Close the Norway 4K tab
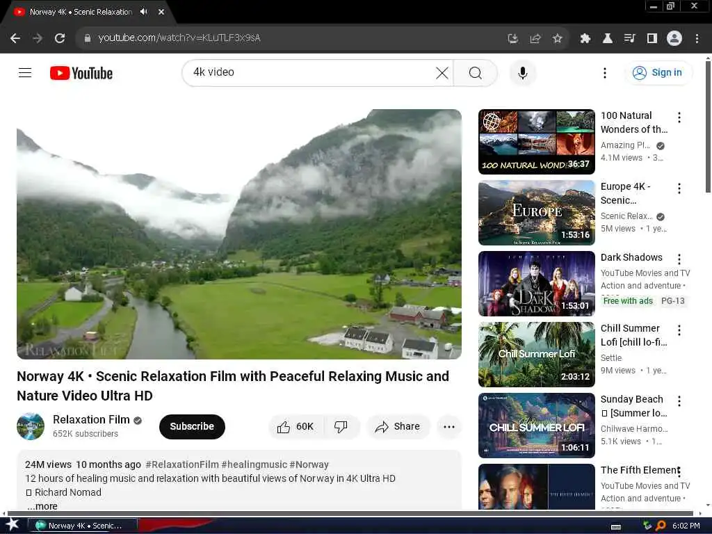The image size is (712, 534). pyautogui.click(x=161, y=12)
